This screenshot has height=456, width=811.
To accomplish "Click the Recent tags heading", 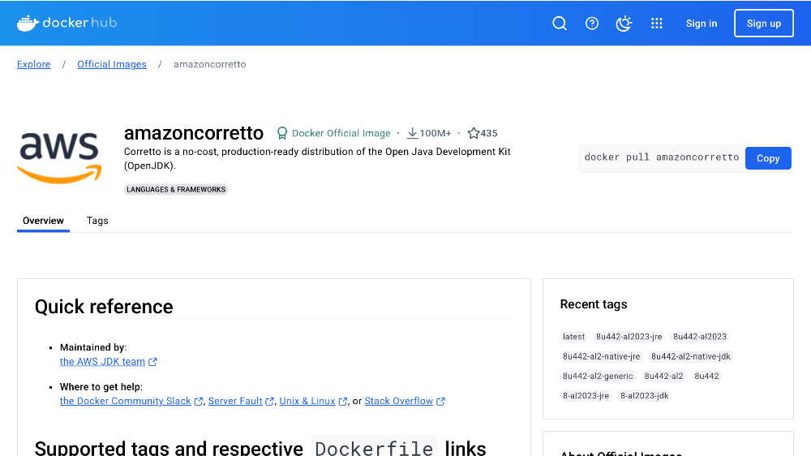I will (594, 304).
